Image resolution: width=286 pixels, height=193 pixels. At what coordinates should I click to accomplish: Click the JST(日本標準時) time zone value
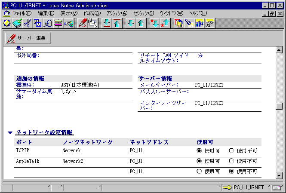[80, 85]
